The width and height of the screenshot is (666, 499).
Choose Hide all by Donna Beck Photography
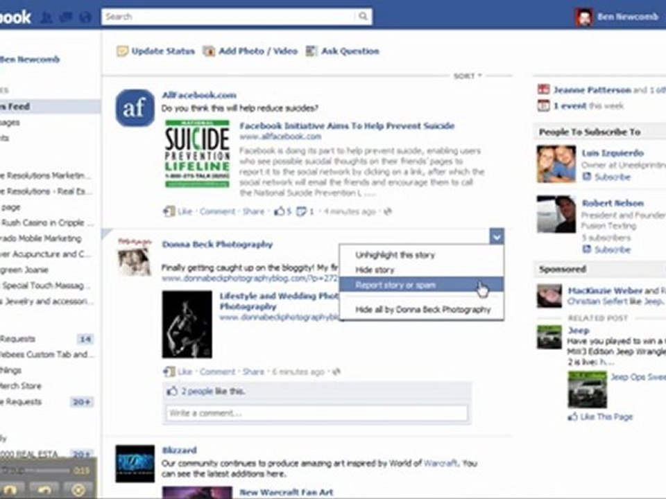click(423, 309)
